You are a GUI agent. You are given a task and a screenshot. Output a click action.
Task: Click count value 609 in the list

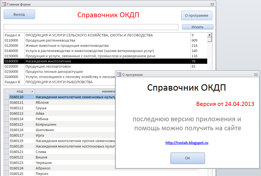coord(194,40)
